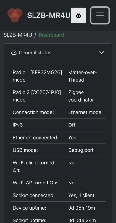Image resolution: width=116 pixels, height=223 pixels.
Task: Open the SLZB-MR4U breadcrumb link
Action: (x=18, y=35)
